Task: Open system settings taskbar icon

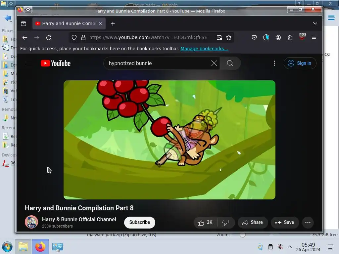Action: (58, 247)
